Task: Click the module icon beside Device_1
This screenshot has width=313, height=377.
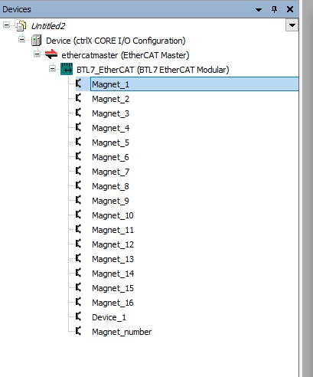Action: coord(79,316)
